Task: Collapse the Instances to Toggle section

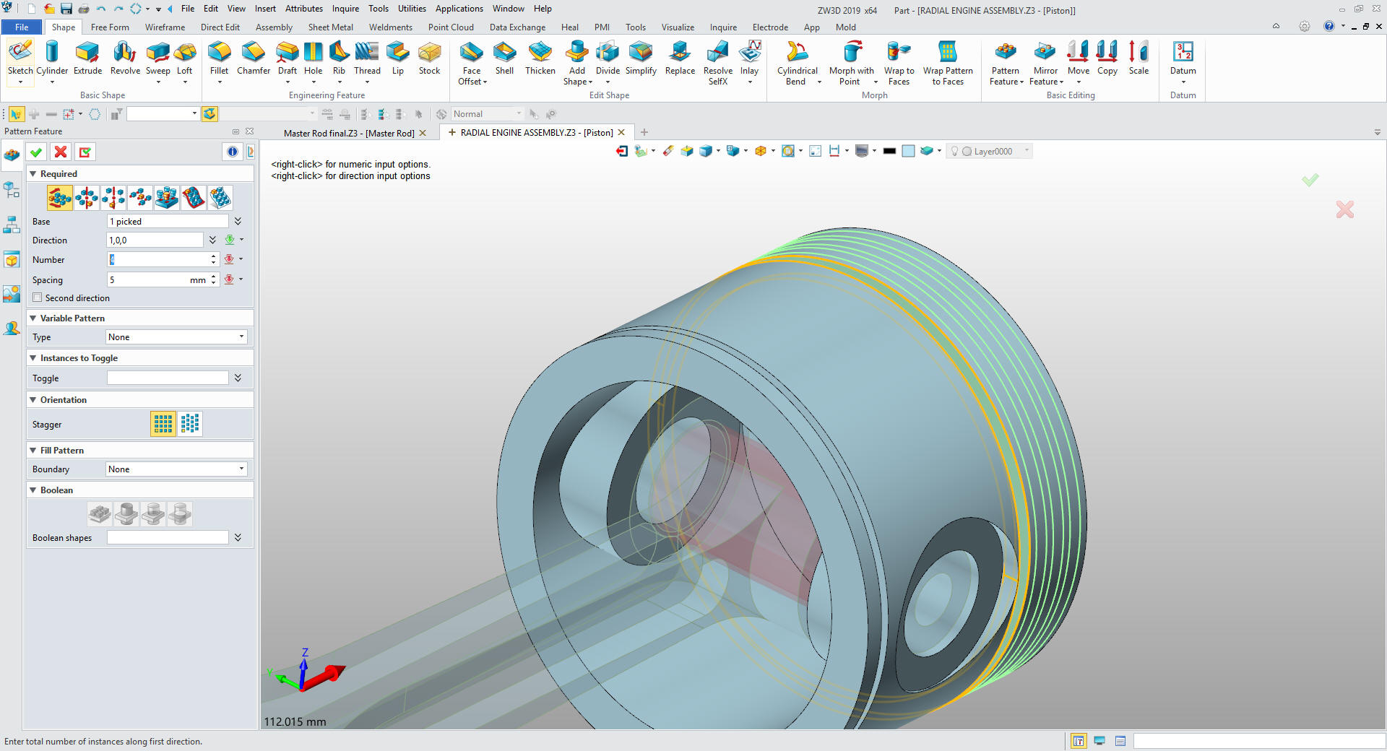Action: coord(33,358)
